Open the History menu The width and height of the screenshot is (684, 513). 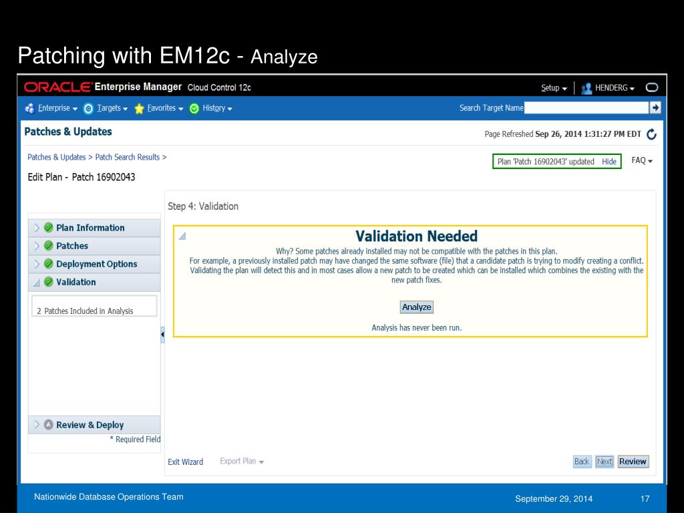coord(217,108)
